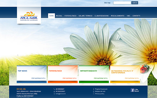The height and width of the screenshot is (98, 157).
Task: Select the Home tab
Action: pos(52,16)
